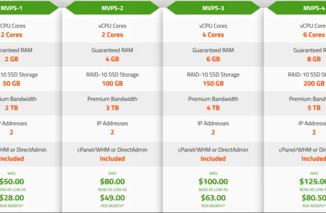The image size is (326, 213).
Task: Click the 3 TB bandwidth value
Action: click(x=112, y=108)
